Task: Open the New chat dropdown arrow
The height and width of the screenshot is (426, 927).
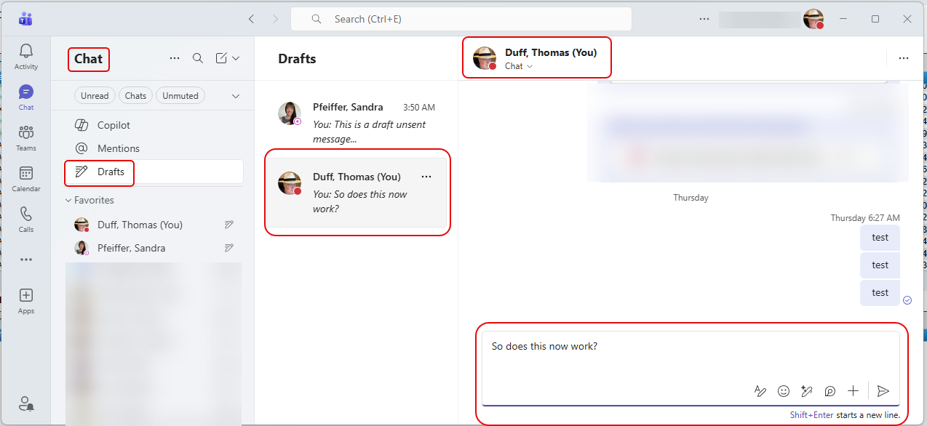Action: click(236, 58)
